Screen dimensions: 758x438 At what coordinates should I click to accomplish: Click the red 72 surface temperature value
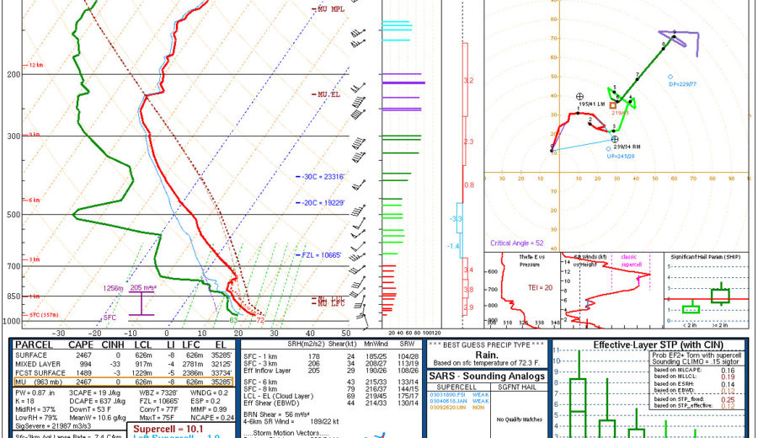point(260,320)
